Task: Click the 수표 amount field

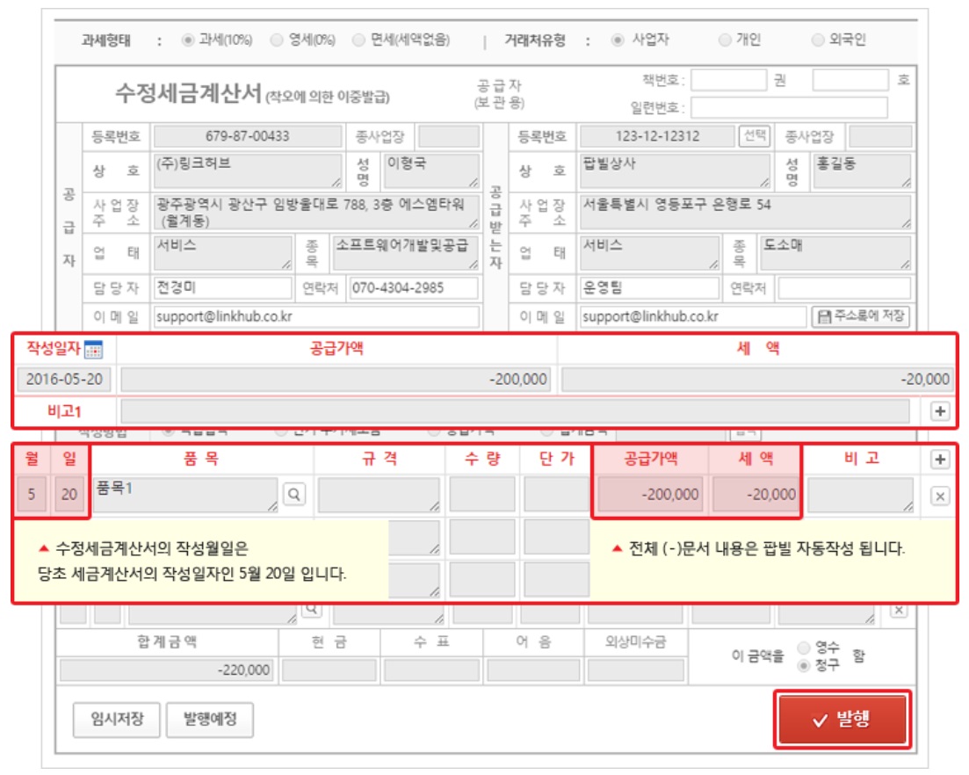Action: click(x=431, y=670)
